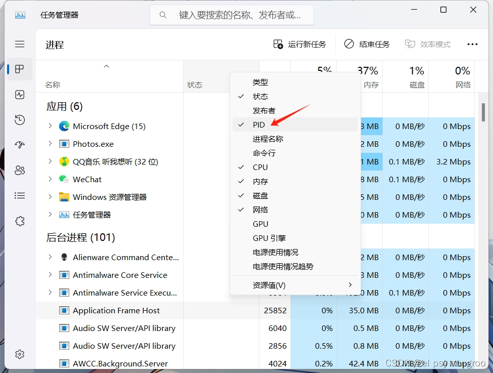Image resolution: width=493 pixels, height=373 pixels.
Task: Click the search magnifier icon
Action: coord(163,15)
